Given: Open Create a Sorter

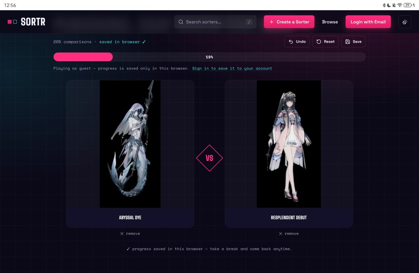Looking at the screenshot, I should 289,22.
